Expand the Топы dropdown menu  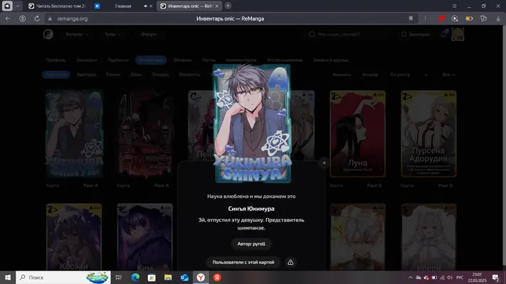coord(112,34)
